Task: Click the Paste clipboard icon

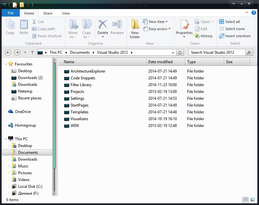Action: [x=24, y=24]
